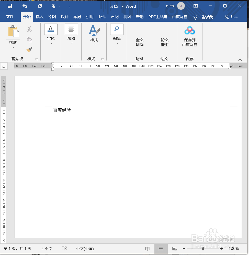Open the 样式 gallery button

tap(94, 35)
